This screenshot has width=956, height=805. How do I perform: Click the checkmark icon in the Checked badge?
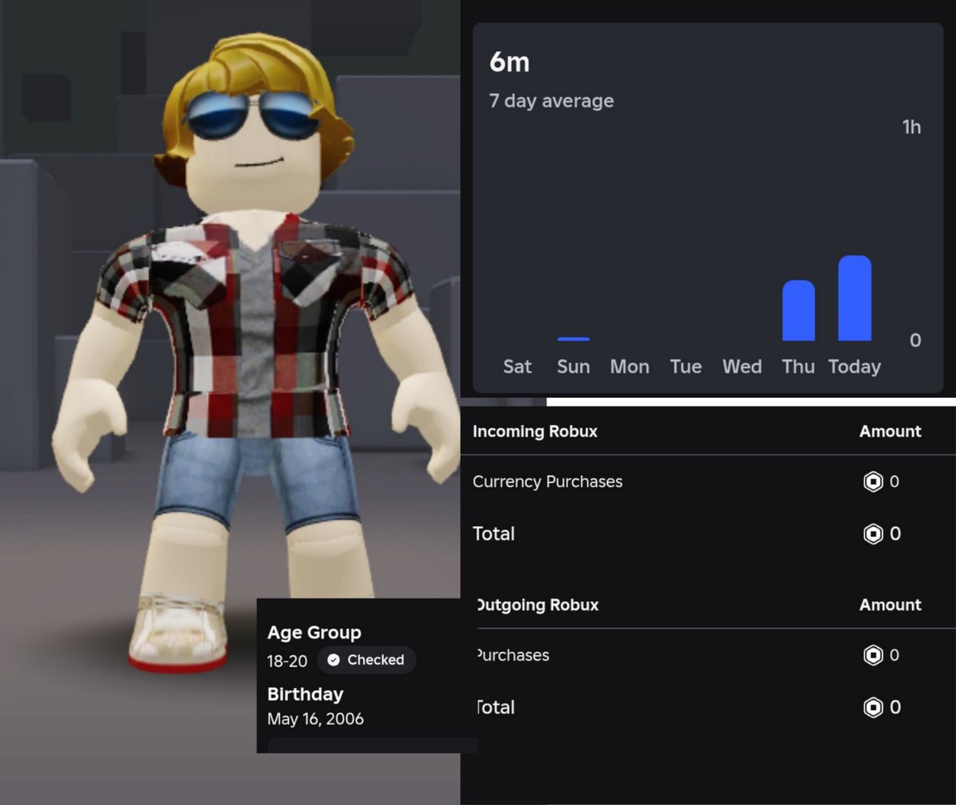point(334,660)
